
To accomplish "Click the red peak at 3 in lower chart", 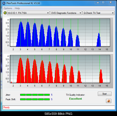I will pos(20,70).
